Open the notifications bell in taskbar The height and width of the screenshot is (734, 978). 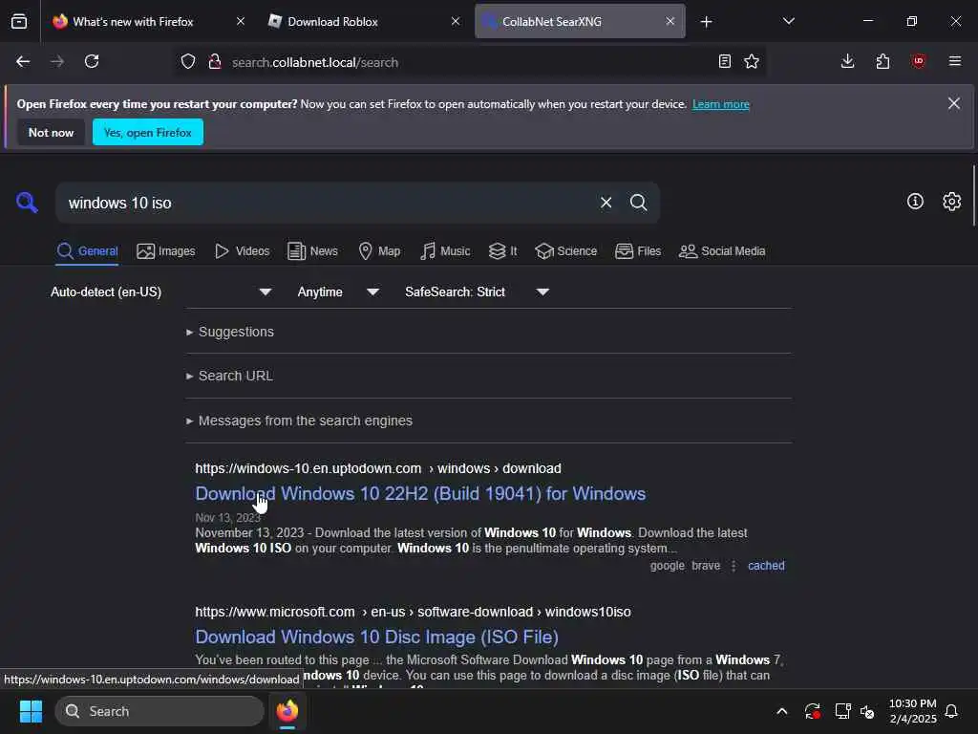coord(951,711)
